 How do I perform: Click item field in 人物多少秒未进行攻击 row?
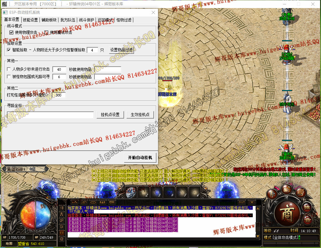pos(108,69)
